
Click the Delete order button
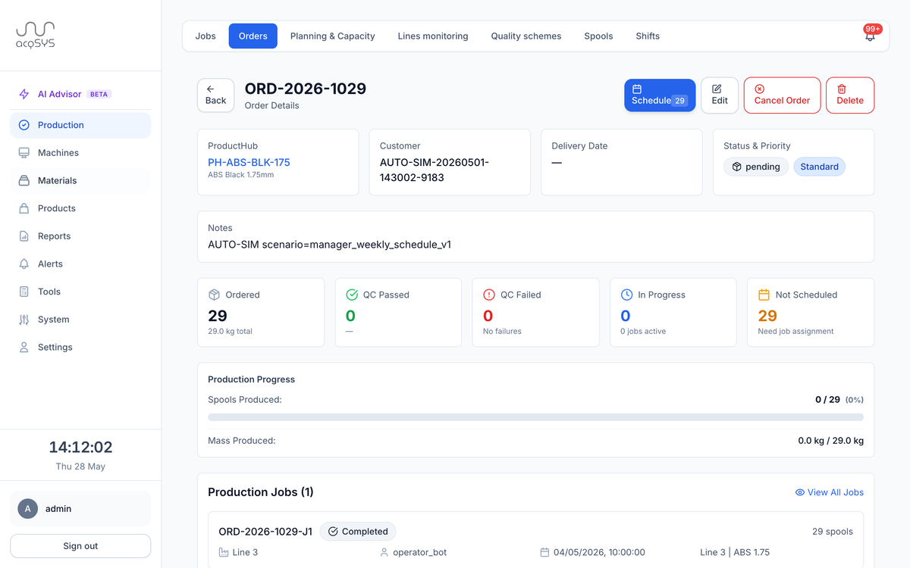pyautogui.click(x=850, y=95)
